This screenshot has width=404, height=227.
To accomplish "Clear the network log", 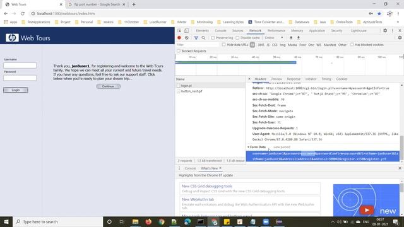I will pos(187,38).
